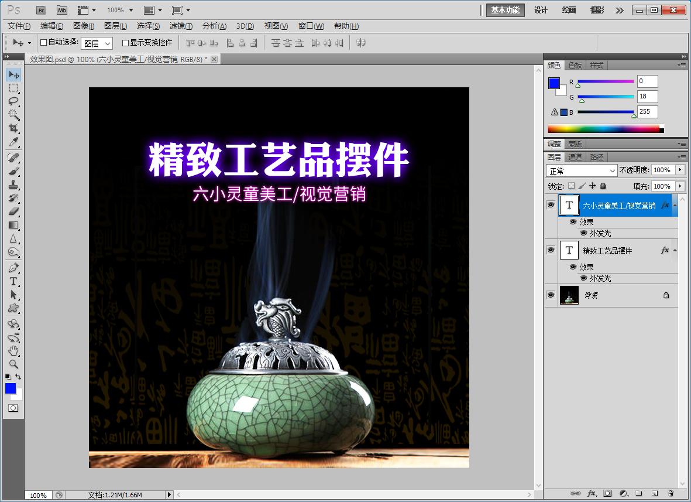Select the 精致工艺品摆件 layer thumbnail
The width and height of the screenshot is (691, 502).
[x=569, y=250]
